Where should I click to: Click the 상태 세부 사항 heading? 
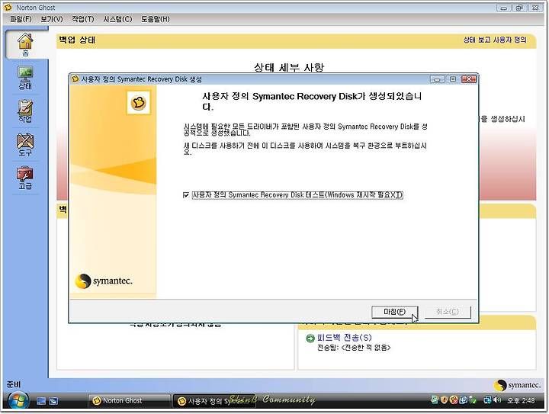[x=289, y=67]
